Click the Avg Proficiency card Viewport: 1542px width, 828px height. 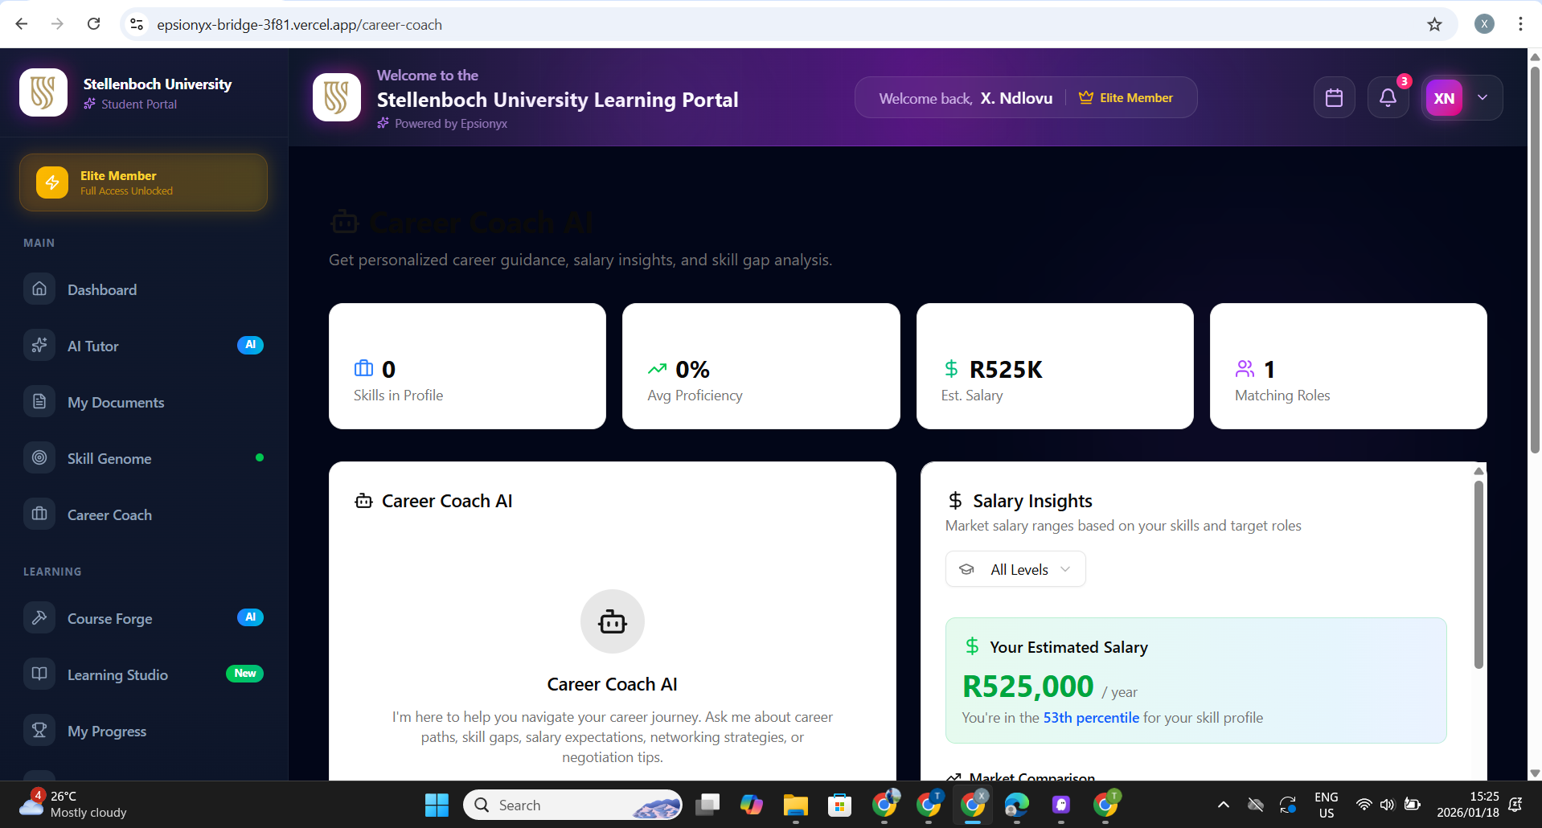tap(761, 366)
